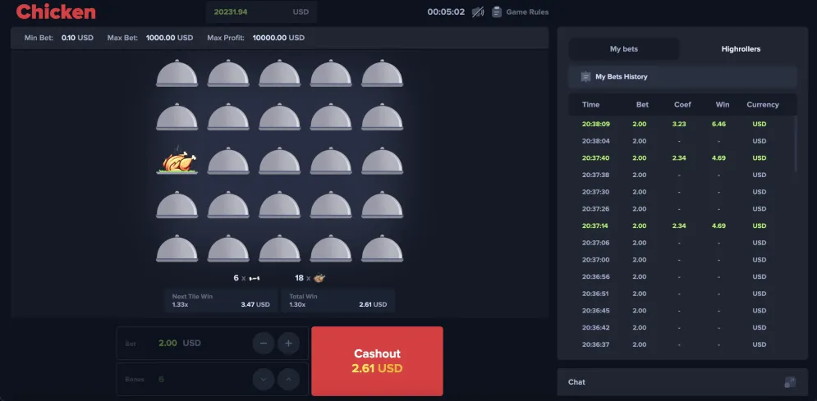The height and width of the screenshot is (401, 817).
Task: Lower the Bones count with down chevron
Action: tap(264, 380)
